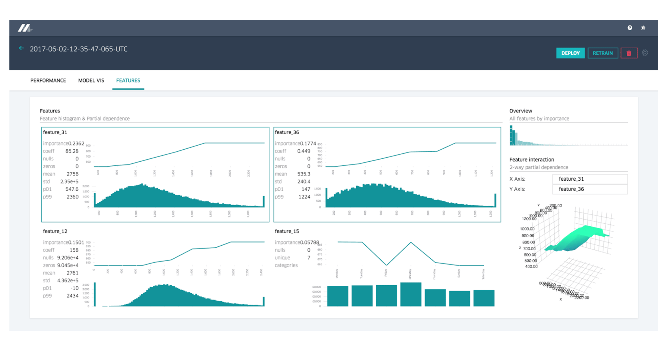Click the application logo in the top bar
This screenshot has width=668, height=351.
tap(25, 28)
